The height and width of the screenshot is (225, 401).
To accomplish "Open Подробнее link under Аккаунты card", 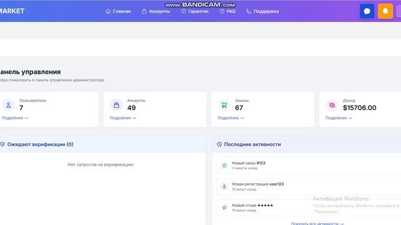I will (x=123, y=118).
